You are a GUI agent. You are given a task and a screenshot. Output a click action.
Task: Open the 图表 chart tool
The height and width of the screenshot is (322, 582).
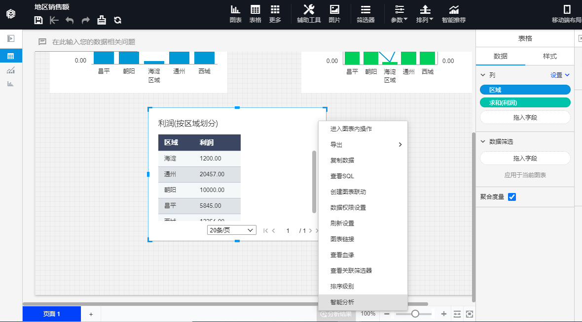coord(235,14)
